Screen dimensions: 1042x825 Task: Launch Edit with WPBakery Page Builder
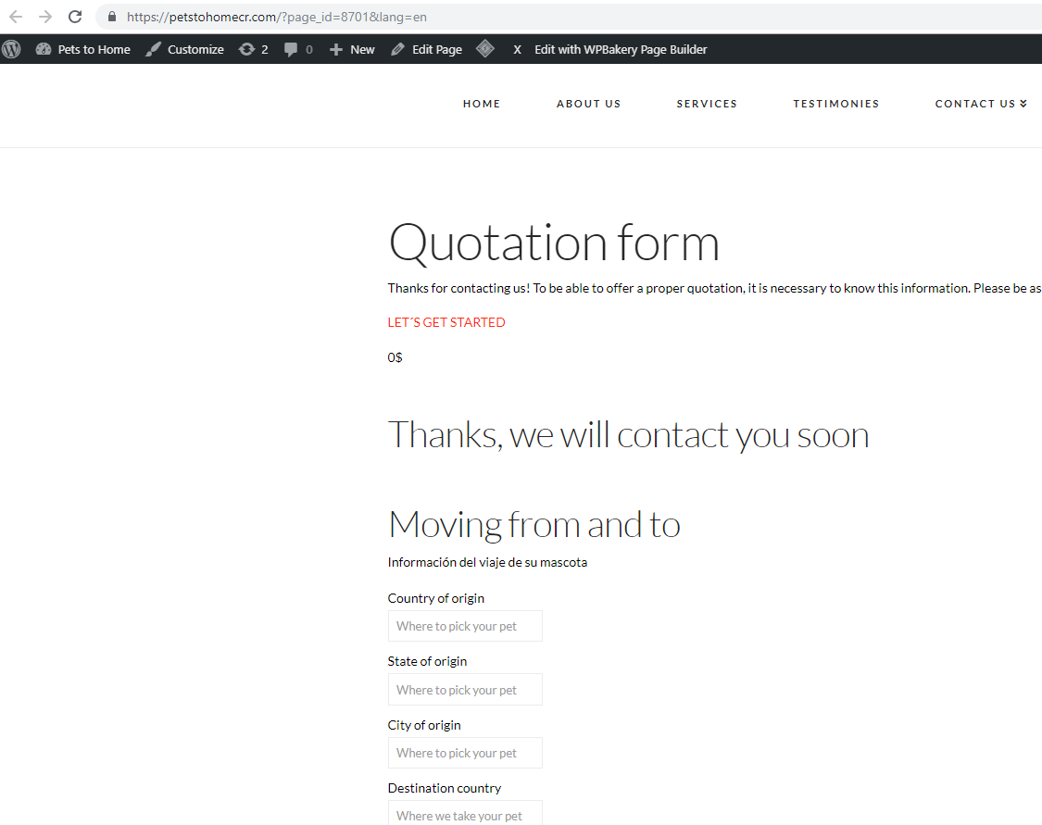(620, 49)
